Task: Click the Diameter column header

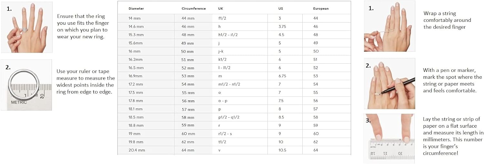Action: [136, 9]
